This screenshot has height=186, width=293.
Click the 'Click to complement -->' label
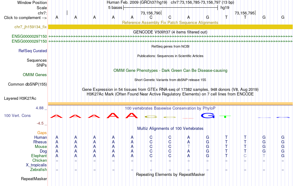25,18
